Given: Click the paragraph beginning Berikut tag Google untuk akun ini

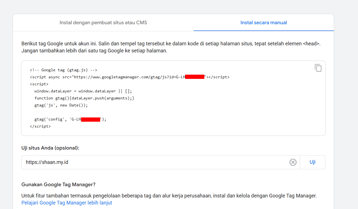Looking at the screenshot, I should coord(171,47).
